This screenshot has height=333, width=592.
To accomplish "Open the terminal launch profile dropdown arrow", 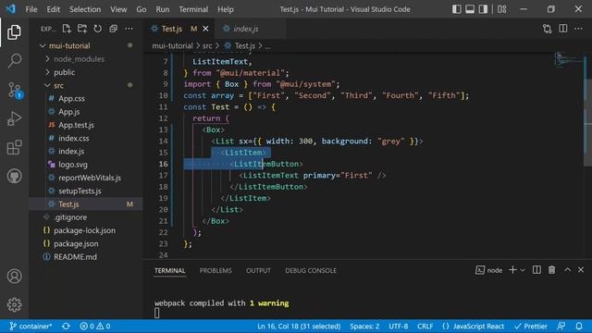I will 523,270.
